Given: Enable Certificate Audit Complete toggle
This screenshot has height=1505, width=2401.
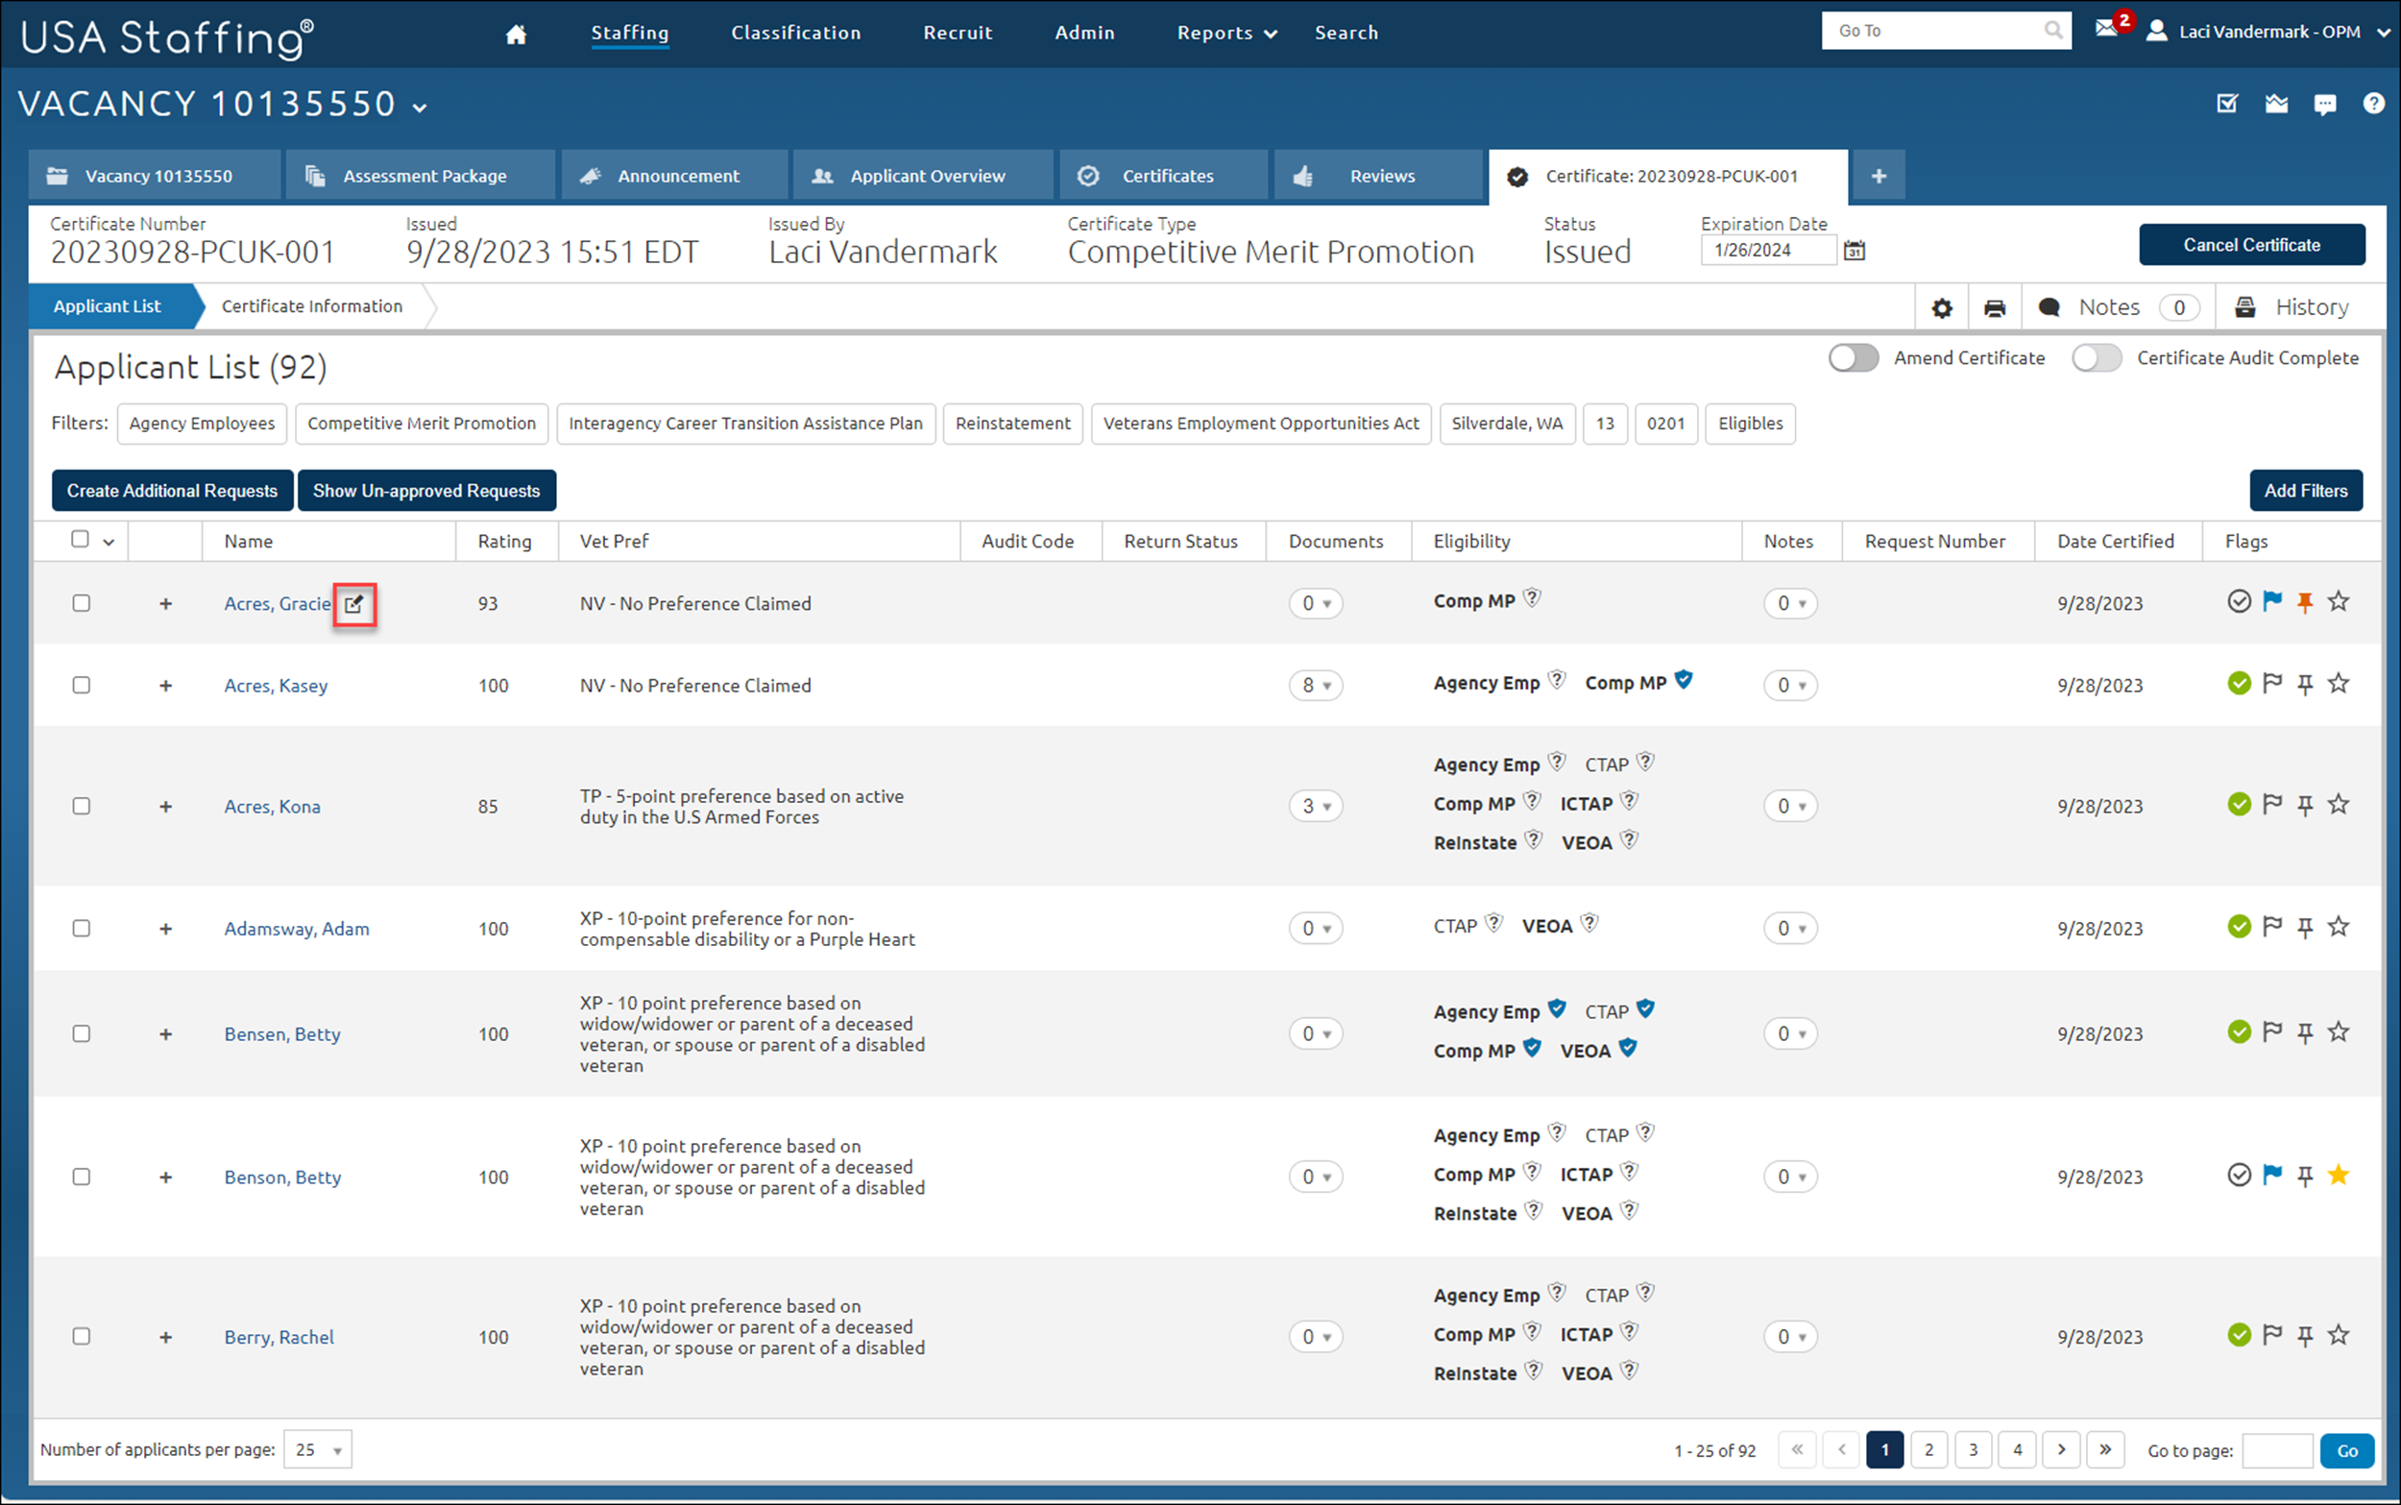Looking at the screenshot, I should pos(2097,358).
